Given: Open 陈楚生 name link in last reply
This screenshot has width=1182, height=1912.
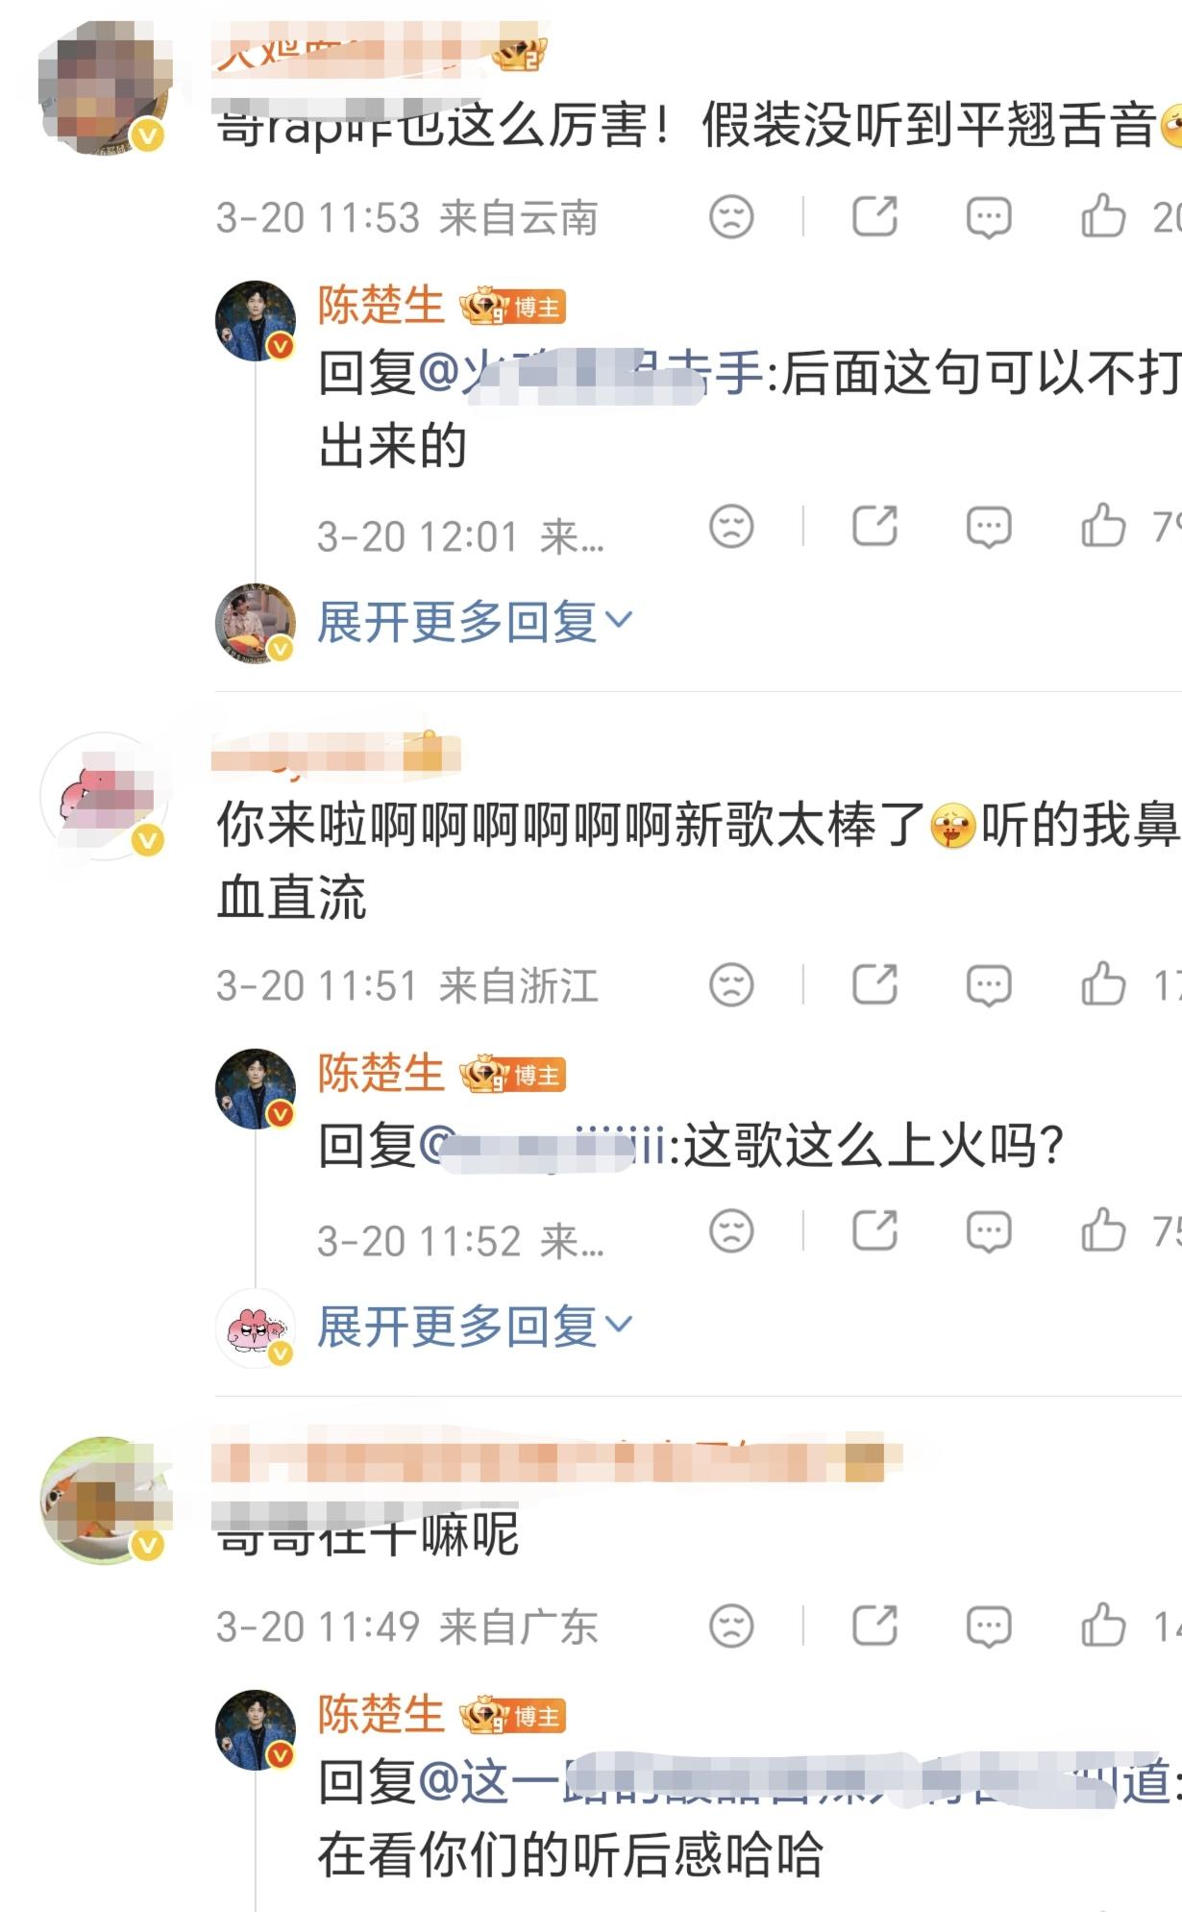Looking at the screenshot, I should click(381, 1715).
